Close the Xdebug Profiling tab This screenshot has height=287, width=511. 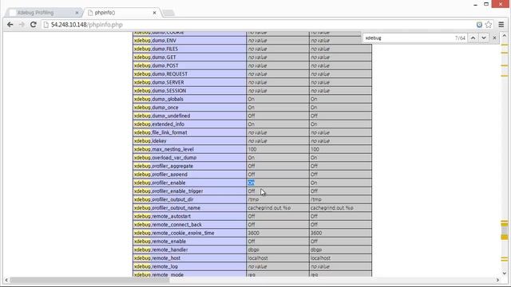(x=77, y=13)
